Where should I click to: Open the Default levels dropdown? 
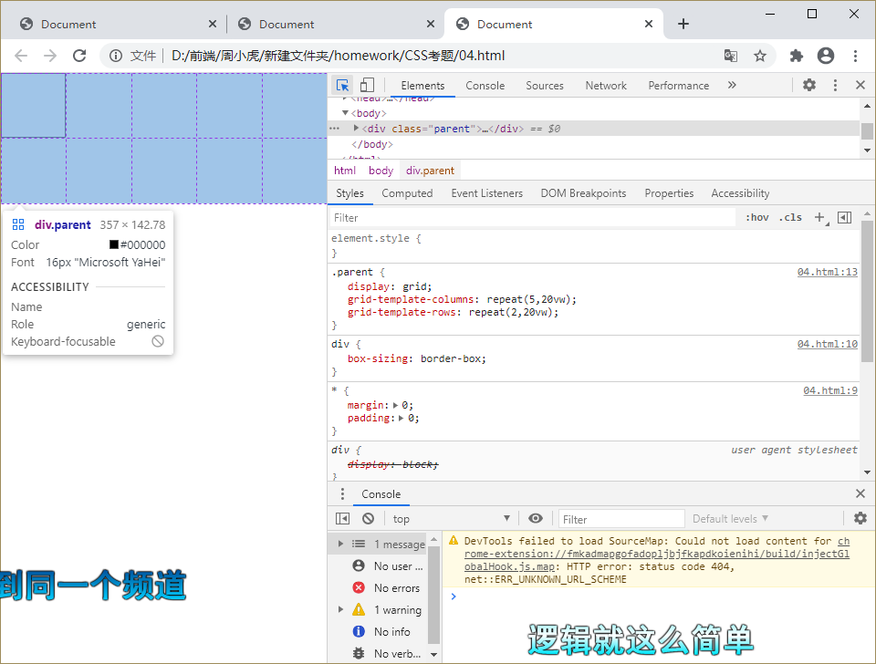point(730,519)
